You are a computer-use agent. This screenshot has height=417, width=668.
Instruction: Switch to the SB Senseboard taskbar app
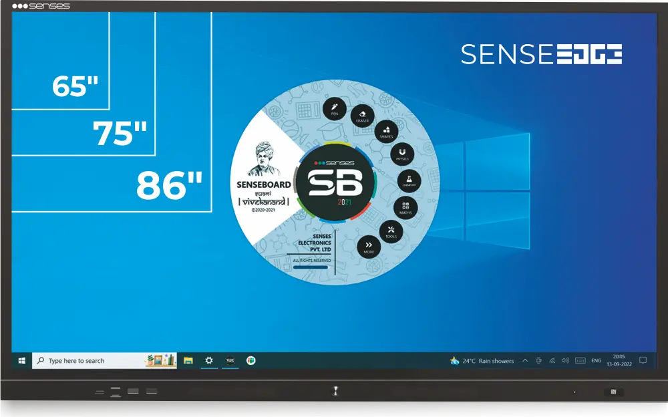coord(230,361)
